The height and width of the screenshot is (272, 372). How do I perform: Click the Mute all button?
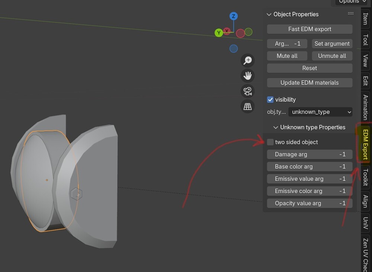(x=287, y=56)
